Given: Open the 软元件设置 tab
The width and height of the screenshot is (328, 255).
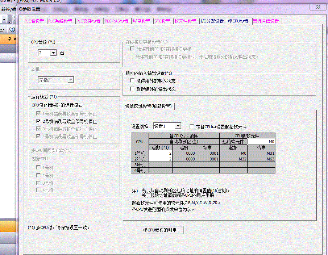Looking at the screenshot, I should click(185, 21).
